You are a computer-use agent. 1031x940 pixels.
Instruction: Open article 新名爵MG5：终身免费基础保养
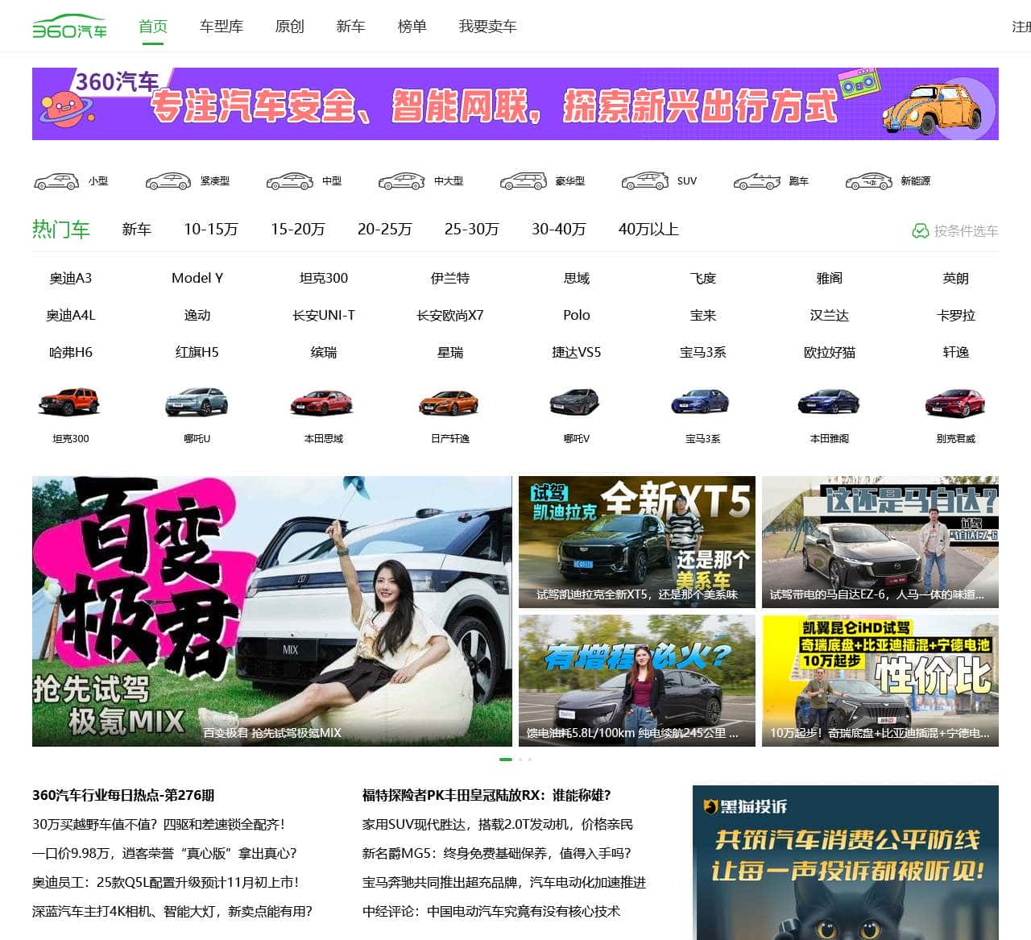click(497, 853)
